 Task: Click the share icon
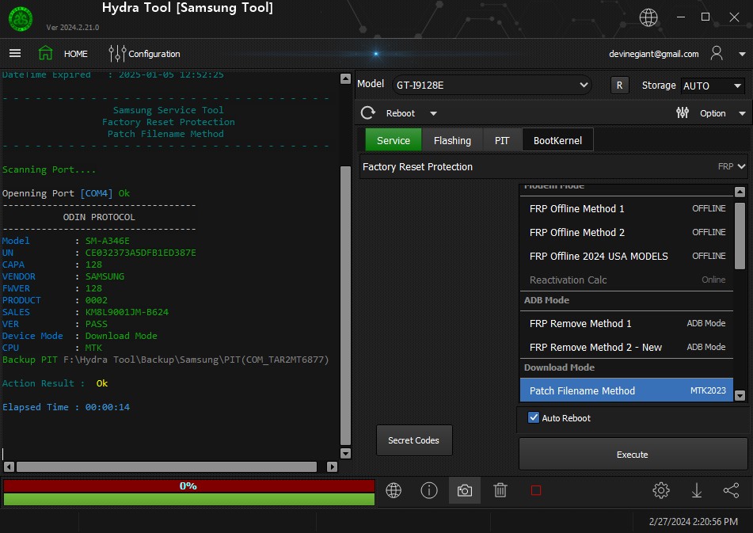(732, 490)
